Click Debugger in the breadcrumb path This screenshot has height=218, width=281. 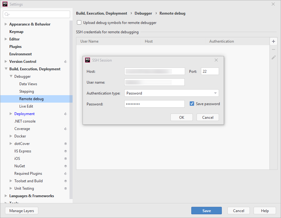click(x=143, y=13)
